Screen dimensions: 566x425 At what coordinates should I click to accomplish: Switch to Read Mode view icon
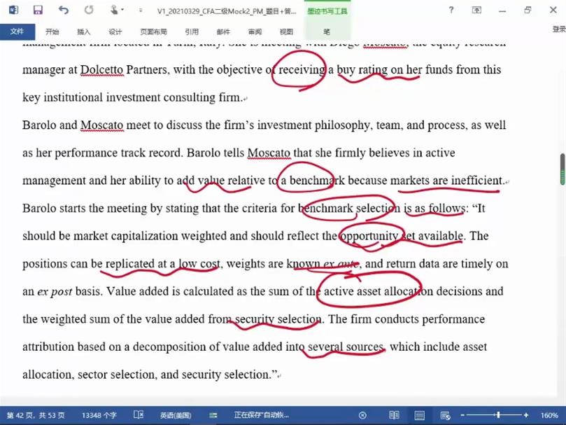click(x=395, y=415)
